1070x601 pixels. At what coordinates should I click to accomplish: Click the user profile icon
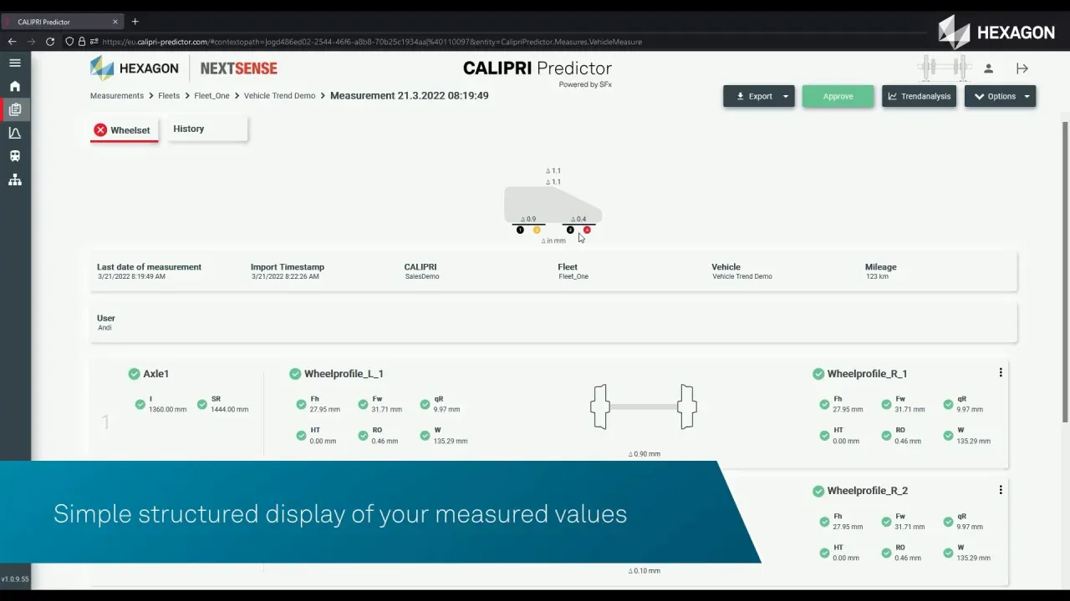pyautogui.click(x=988, y=68)
